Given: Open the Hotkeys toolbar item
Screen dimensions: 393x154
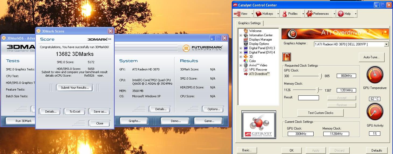Looking at the screenshot, I should [265, 14].
